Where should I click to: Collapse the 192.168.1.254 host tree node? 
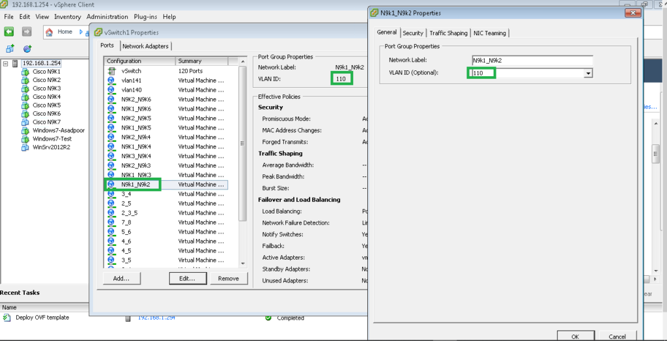[5, 63]
